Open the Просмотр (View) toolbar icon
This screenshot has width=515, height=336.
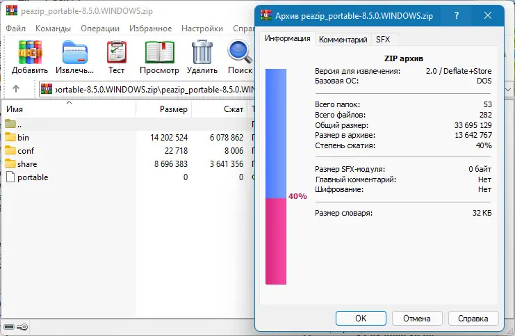click(x=160, y=52)
